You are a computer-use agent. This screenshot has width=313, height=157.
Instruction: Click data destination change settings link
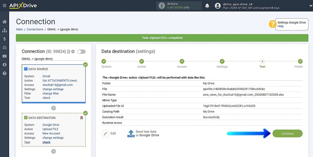click(53, 137)
